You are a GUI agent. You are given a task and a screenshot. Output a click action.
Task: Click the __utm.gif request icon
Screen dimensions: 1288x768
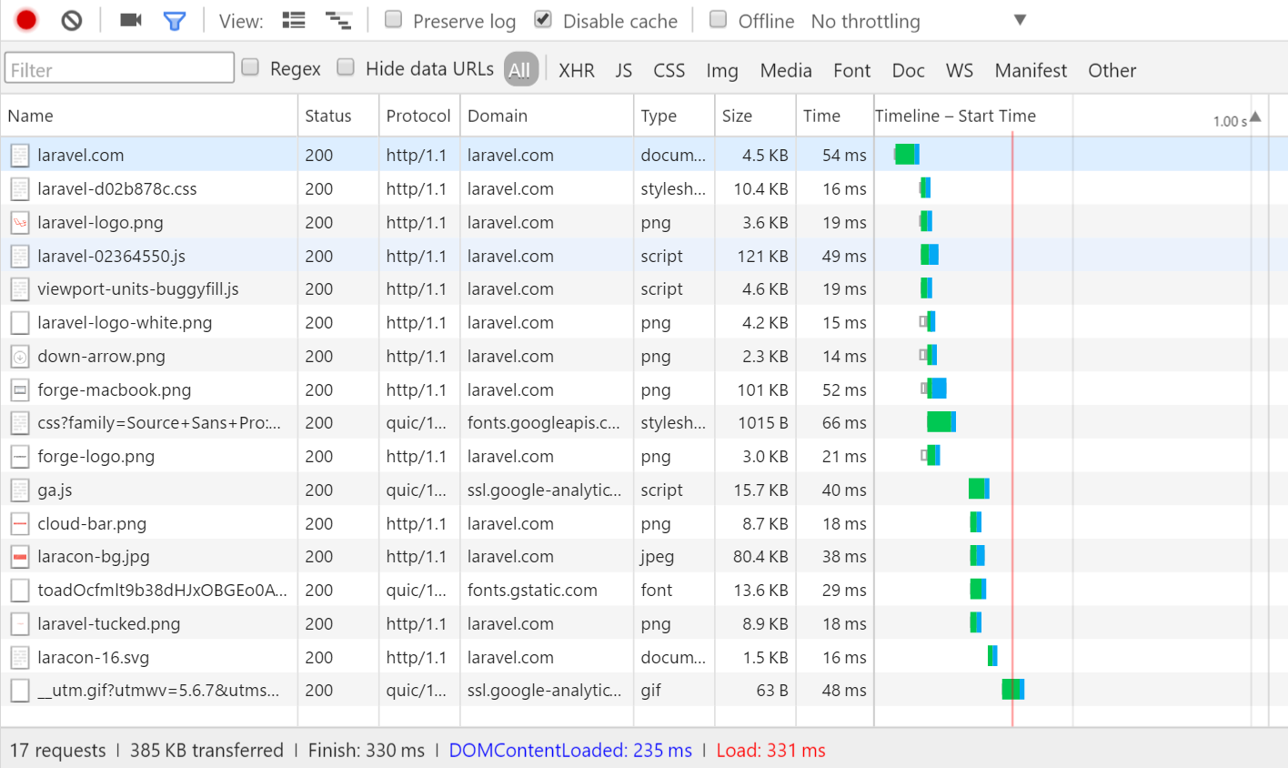tap(20, 691)
